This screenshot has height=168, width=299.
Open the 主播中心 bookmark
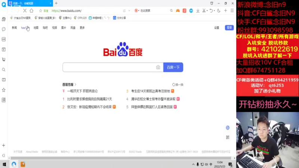[x=65, y=18]
